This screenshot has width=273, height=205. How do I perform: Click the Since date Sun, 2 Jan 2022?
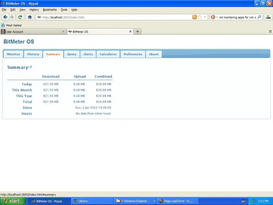click(93, 108)
